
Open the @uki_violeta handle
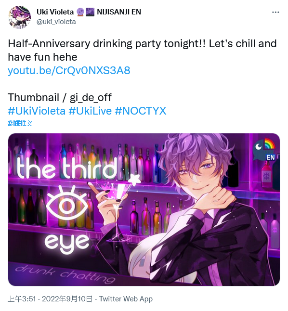click(x=56, y=22)
